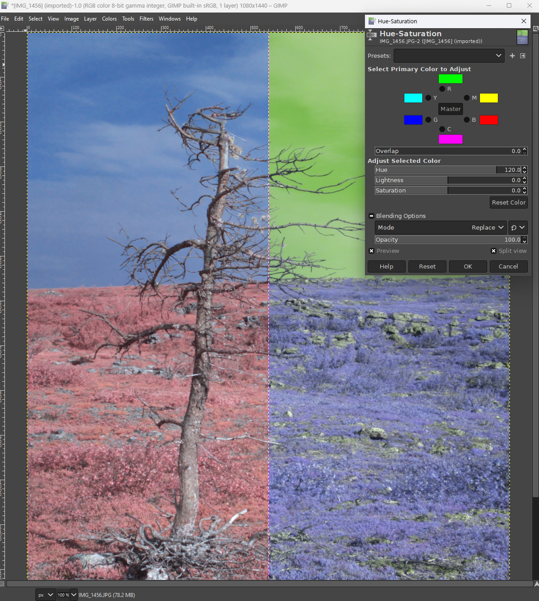The height and width of the screenshot is (601, 539).
Task: Click the blue swatch beside G
Action: click(413, 120)
